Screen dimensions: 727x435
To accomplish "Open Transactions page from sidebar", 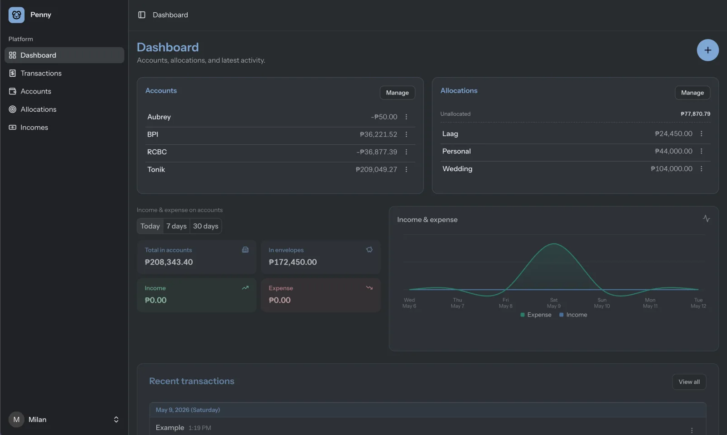I will pos(64,73).
